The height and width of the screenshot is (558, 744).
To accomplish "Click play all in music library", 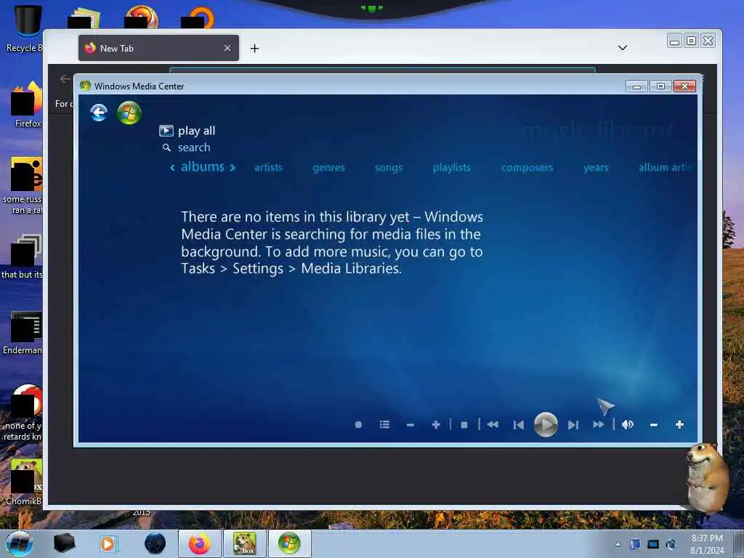I will pyautogui.click(x=187, y=131).
